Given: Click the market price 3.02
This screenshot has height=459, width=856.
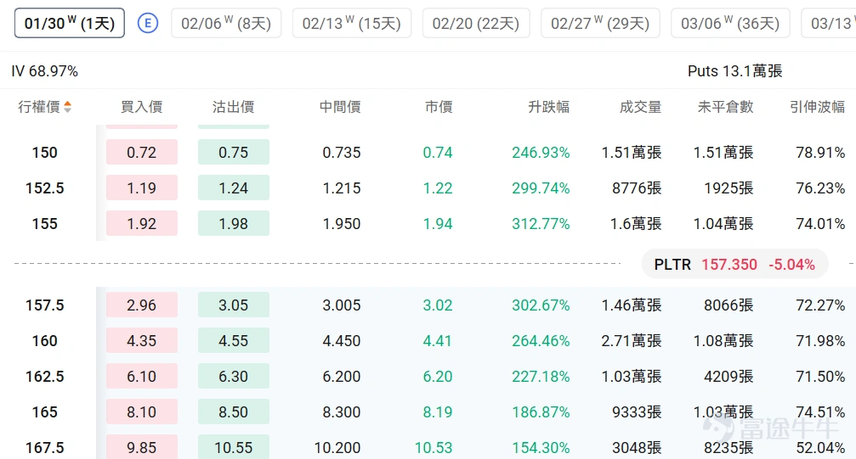Looking at the screenshot, I should tap(438, 305).
